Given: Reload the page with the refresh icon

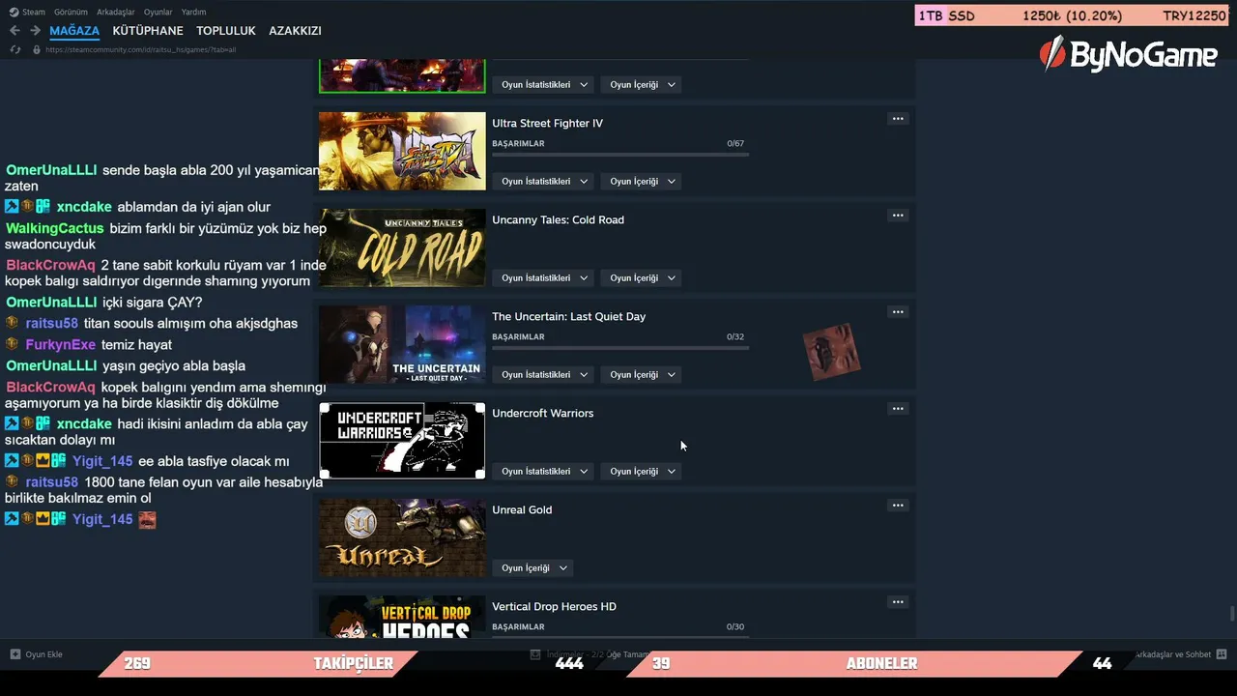Looking at the screenshot, I should tap(15, 49).
